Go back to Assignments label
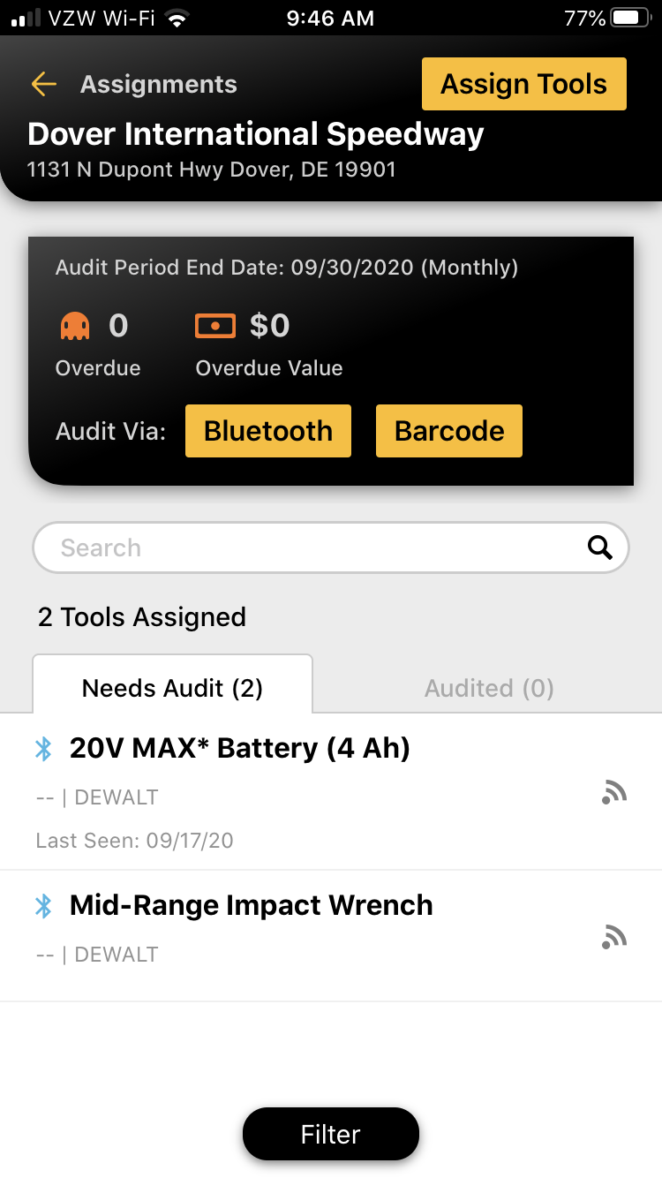This screenshot has width=662, height=1178. point(159,84)
